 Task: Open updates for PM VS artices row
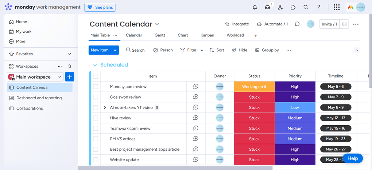196,139
